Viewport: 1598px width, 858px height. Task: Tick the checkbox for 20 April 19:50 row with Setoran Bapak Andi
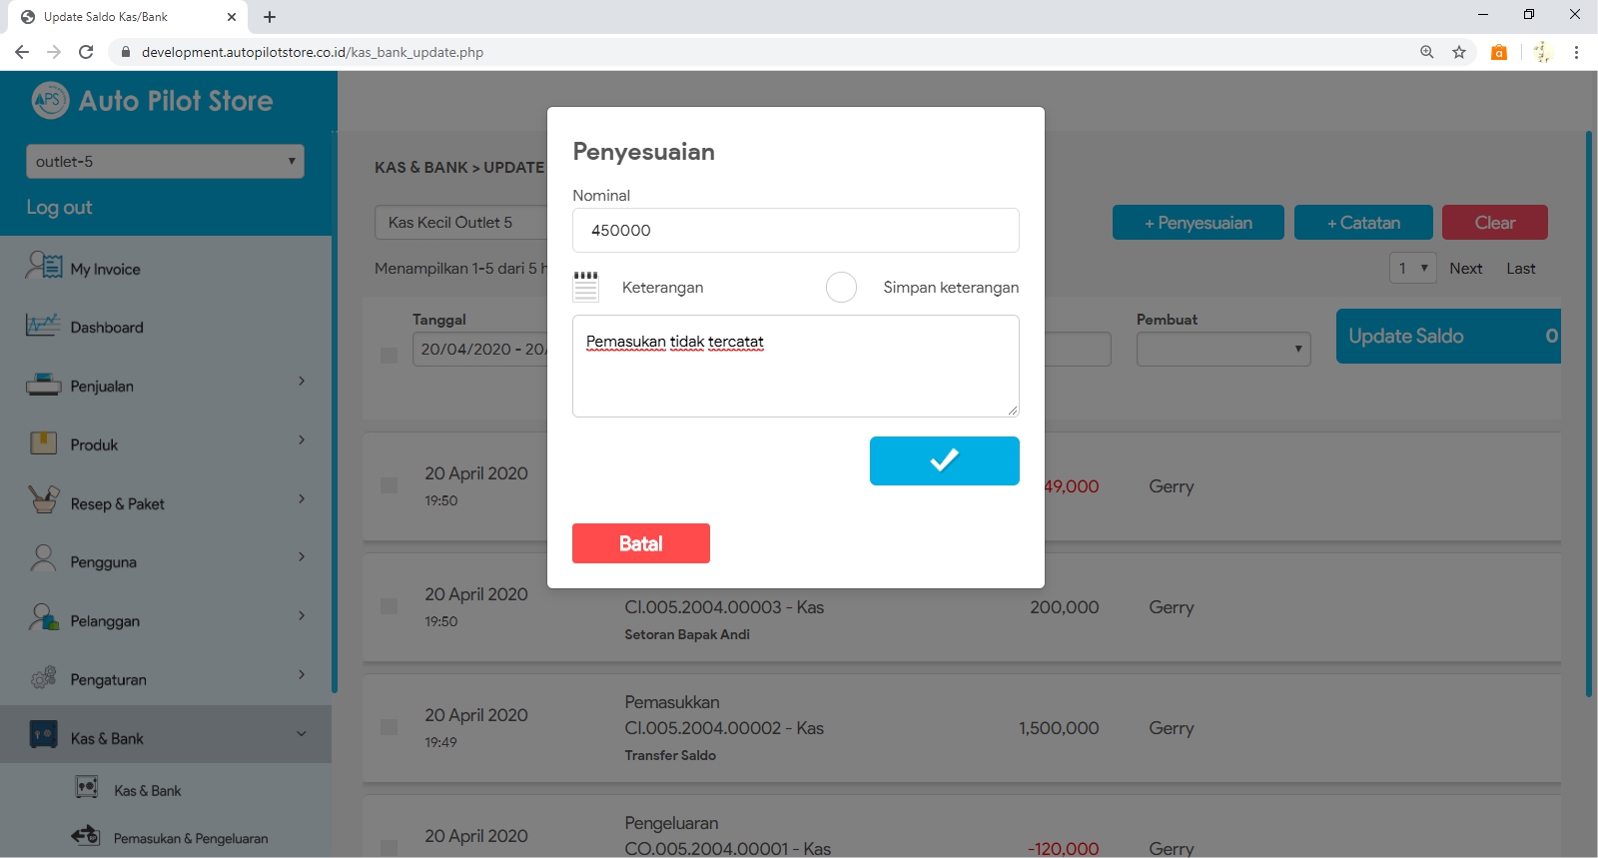[x=389, y=606]
